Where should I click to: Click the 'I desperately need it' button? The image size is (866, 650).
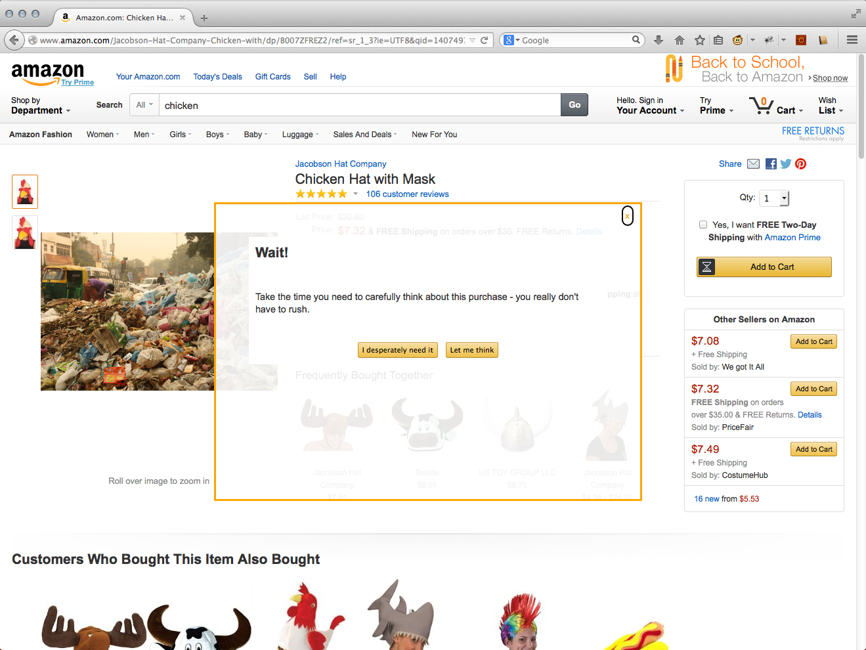(x=398, y=350)
